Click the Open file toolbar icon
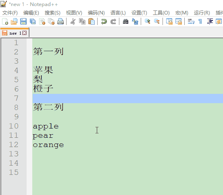Image resolution: width=223 pixels, height=195 pixels. 14,22
